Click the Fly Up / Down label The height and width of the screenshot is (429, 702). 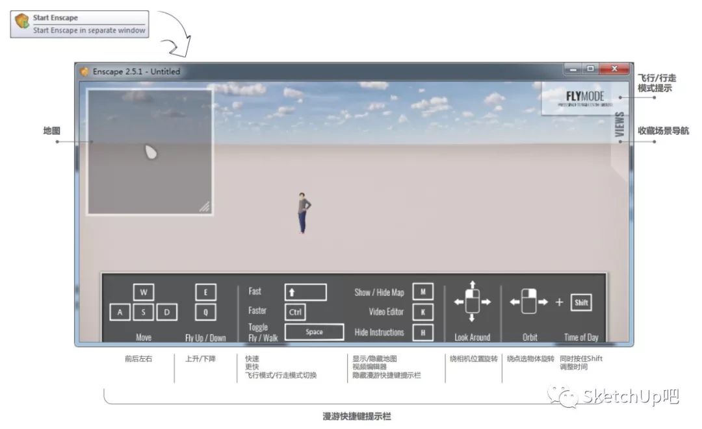pos(205,338)
